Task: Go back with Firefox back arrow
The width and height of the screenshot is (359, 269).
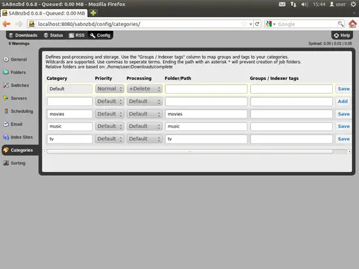Action: (x=7, y=23)
